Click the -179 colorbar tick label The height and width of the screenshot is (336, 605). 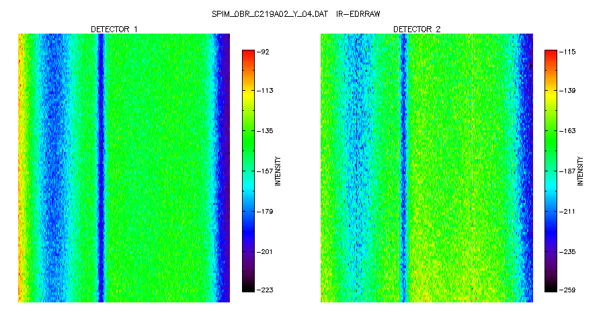pyautogui.click(x=265, y=212)
